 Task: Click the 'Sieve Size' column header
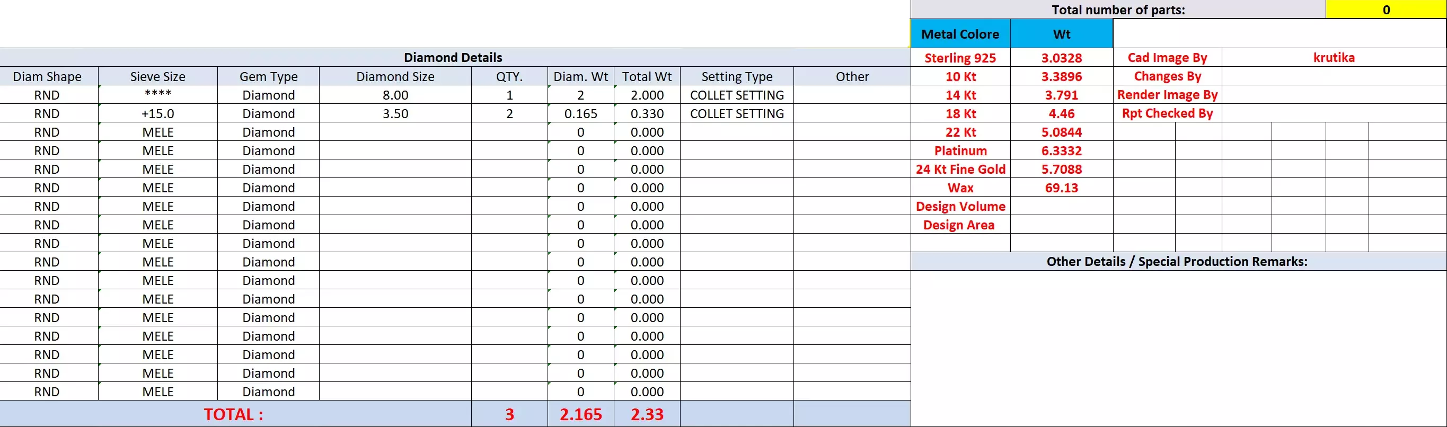[x=158, y=76]
